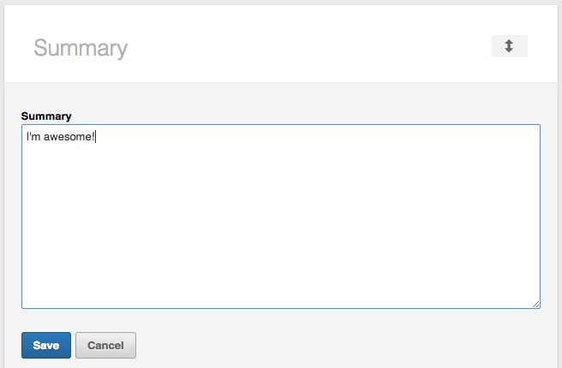Click the blank right side of the first text line
Screen dimensions: 562x368
coord(317,137)
